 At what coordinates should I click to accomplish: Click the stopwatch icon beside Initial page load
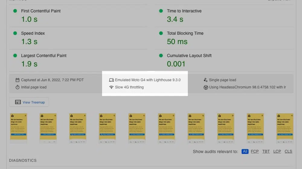click(x=18, y=87)
